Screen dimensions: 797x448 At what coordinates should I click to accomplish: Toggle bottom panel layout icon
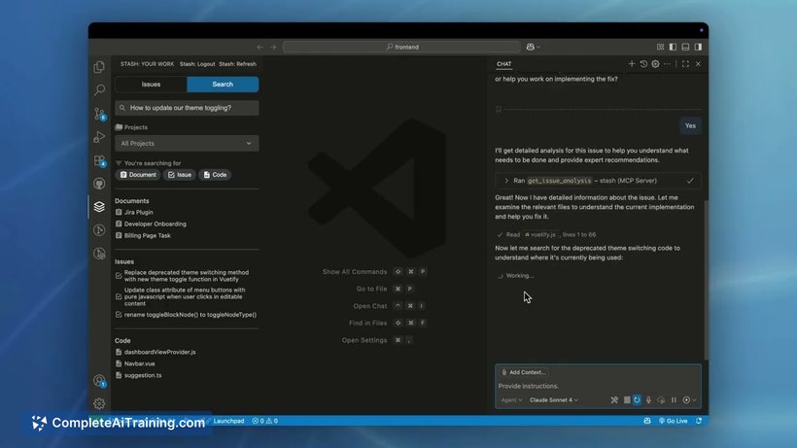click(685, 47)
